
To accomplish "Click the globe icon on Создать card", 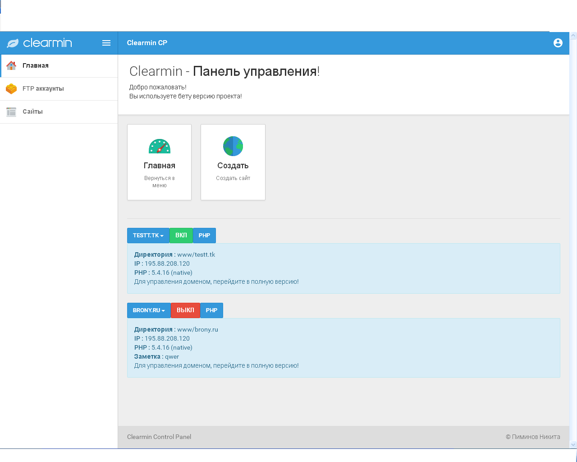I will (233, 146).
